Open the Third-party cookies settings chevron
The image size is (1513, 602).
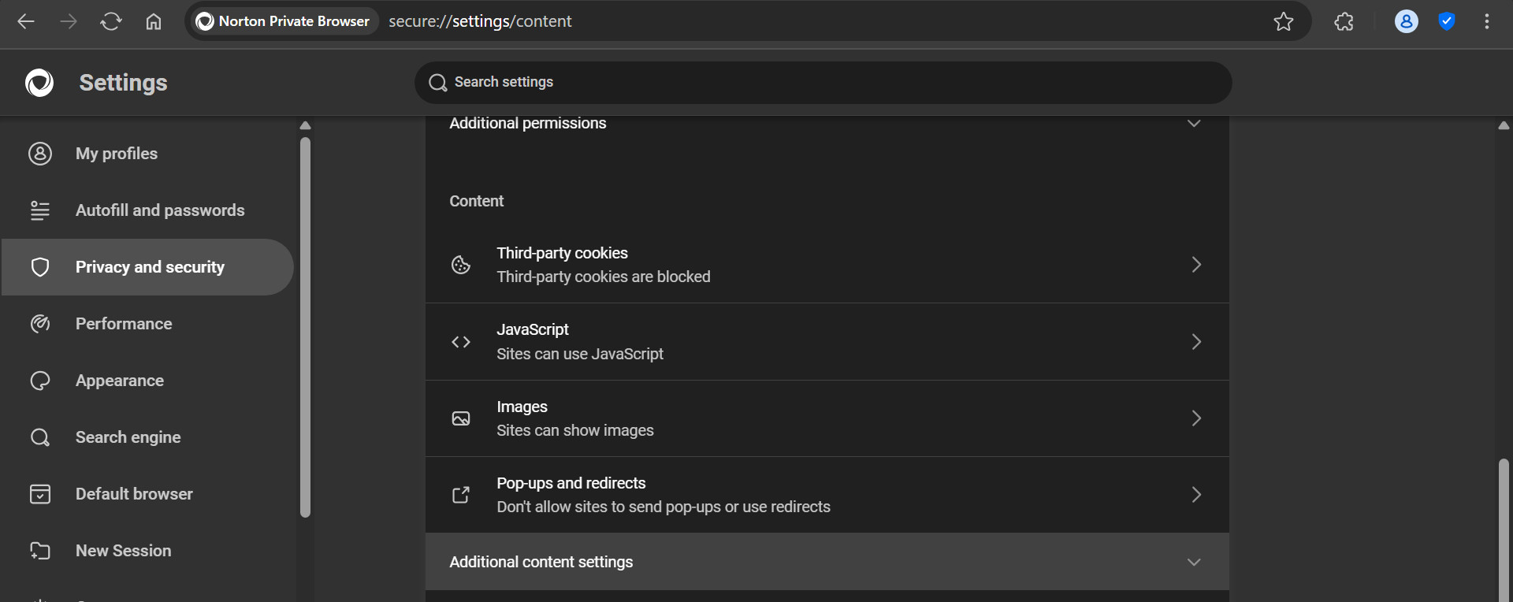click(x=1196, y=265)
